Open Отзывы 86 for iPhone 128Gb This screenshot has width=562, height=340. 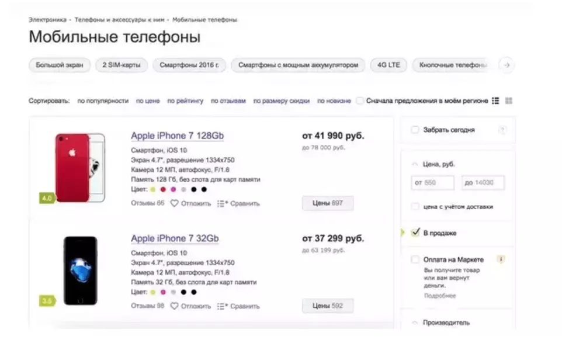147,203
